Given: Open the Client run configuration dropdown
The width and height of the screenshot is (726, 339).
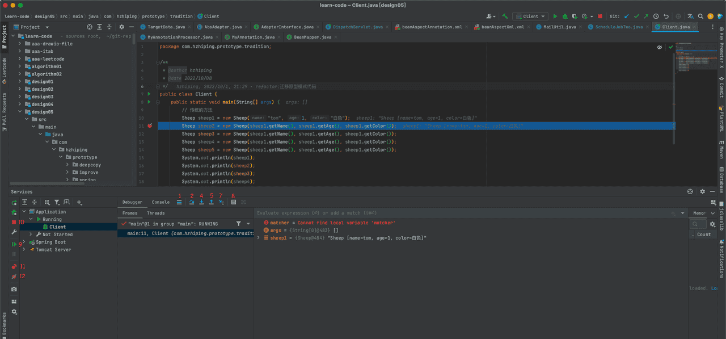Looking at the screenshot, I should [530, 16].
